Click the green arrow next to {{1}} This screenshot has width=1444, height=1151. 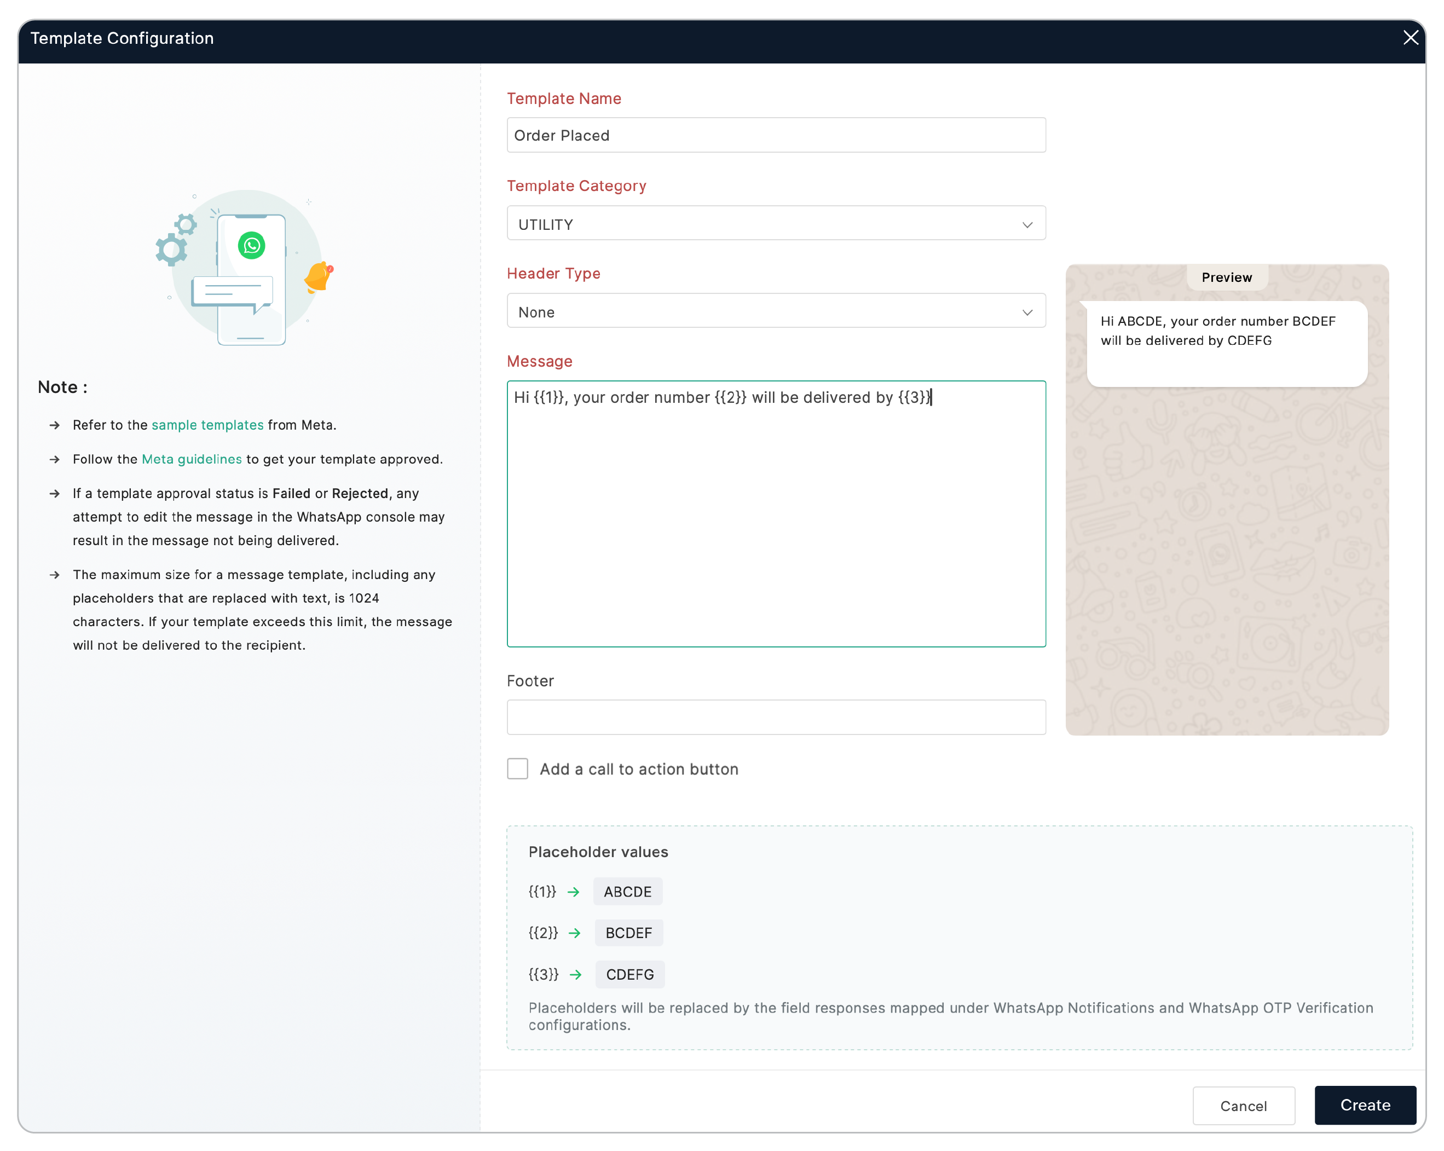(x=573, y=892)
